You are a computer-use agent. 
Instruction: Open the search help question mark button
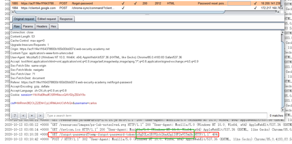15,116
